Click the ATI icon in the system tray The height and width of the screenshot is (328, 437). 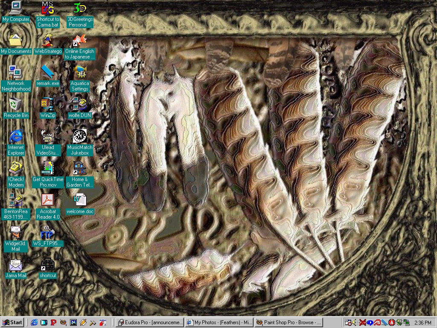coord(377,322)
